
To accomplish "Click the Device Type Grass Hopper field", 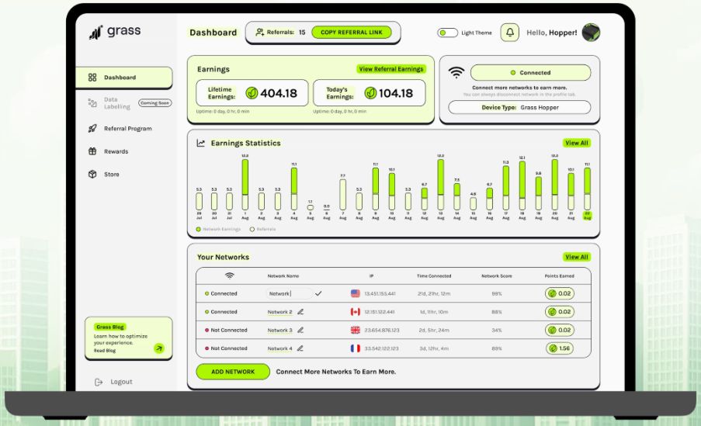I will click(519, 107).
